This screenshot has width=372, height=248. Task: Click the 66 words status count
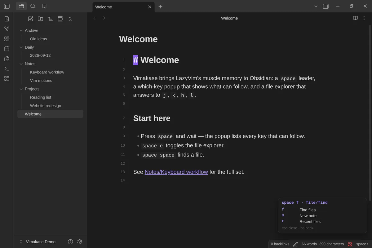[x=309, y=244]
